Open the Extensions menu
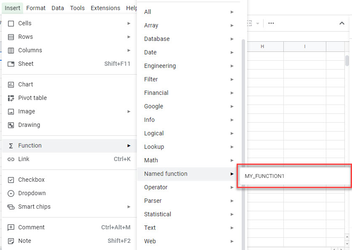This screenshot has width=352, height=250. point(105,8)
